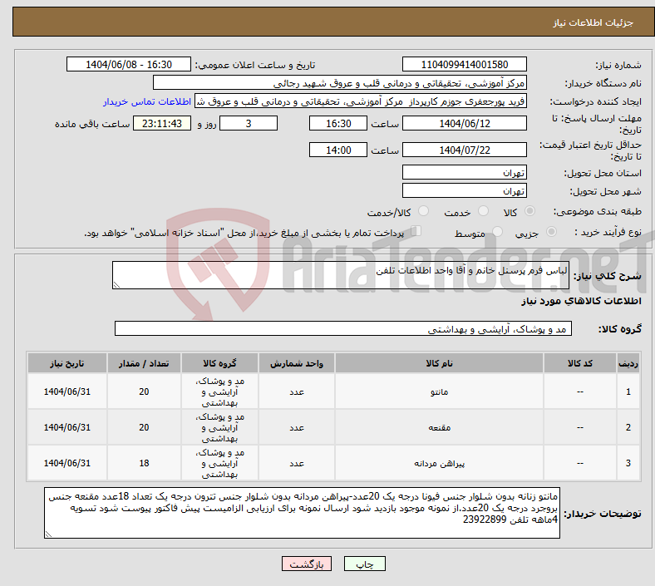This screenshot has height=586, width=655.
Task: Click row number 2 in the table
Action: (628, 427)
